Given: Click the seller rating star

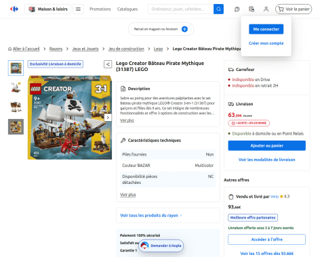Looking at the screenshot, I should [x=281, y=197].
